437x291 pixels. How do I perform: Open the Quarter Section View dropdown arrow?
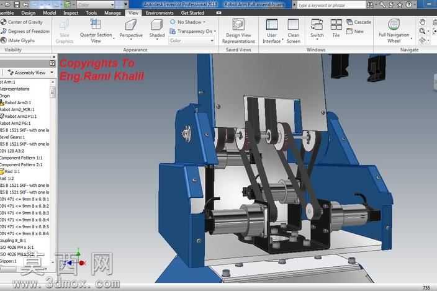click(114, 38)
